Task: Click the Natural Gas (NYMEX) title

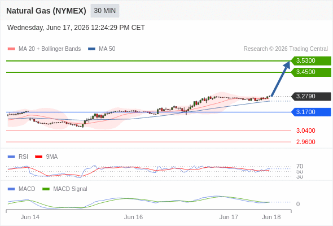Action: pyautogui.click(x=46, y=11)
